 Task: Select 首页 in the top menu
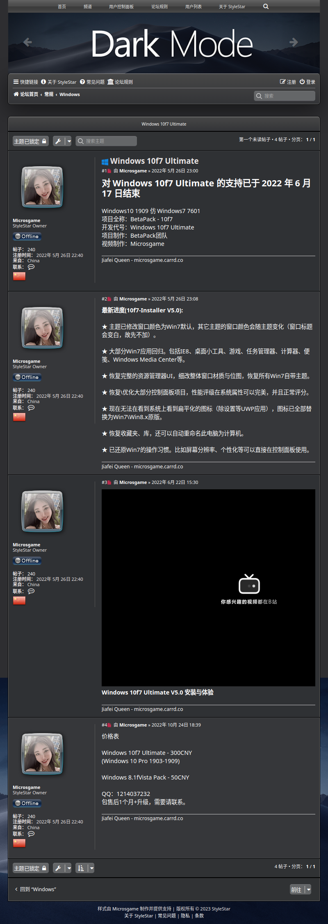[62, 7]
